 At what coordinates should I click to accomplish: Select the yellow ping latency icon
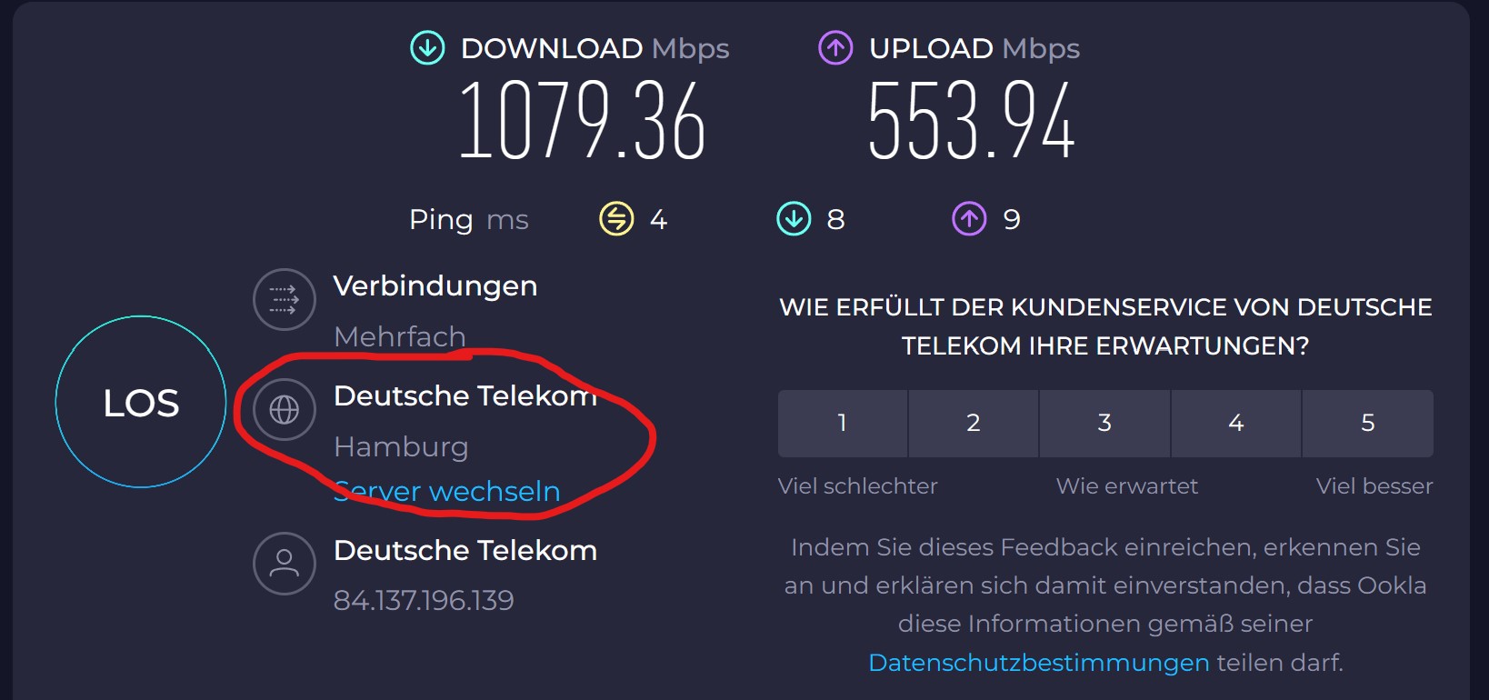tap(615, 218)
